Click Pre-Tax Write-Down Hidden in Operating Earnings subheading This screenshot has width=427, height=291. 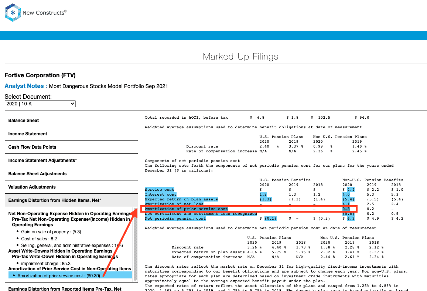[65, 257]
